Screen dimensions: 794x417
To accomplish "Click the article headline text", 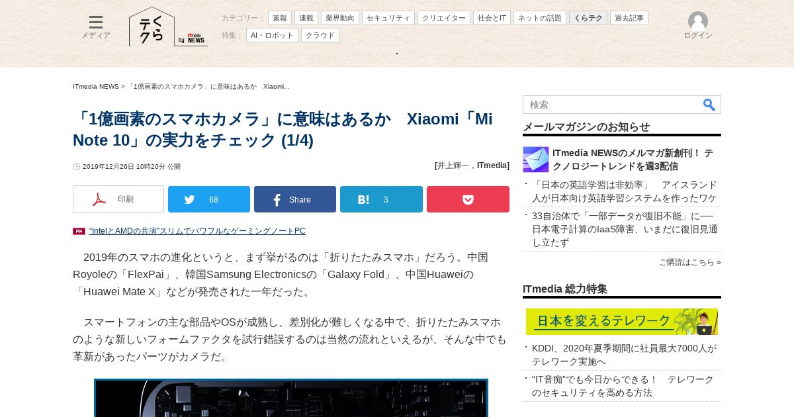I will [x=283, y=130].
